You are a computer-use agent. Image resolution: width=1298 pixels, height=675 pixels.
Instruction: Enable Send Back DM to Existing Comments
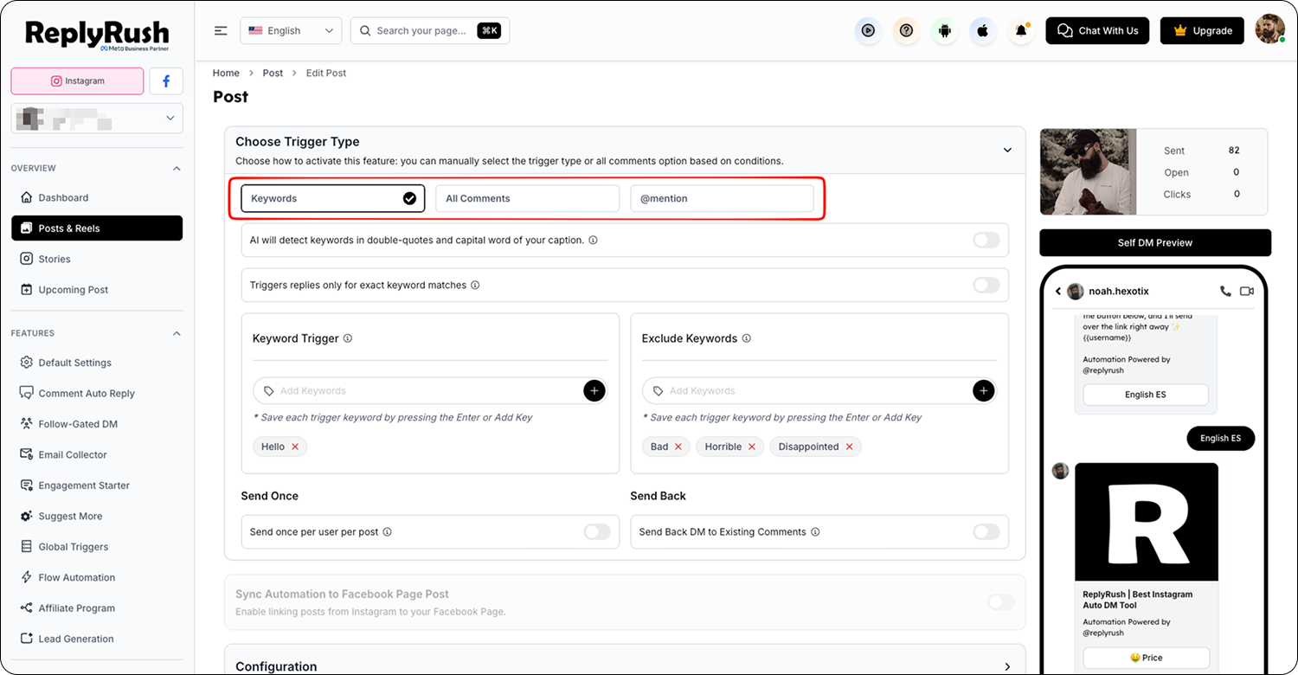point(986,531)
